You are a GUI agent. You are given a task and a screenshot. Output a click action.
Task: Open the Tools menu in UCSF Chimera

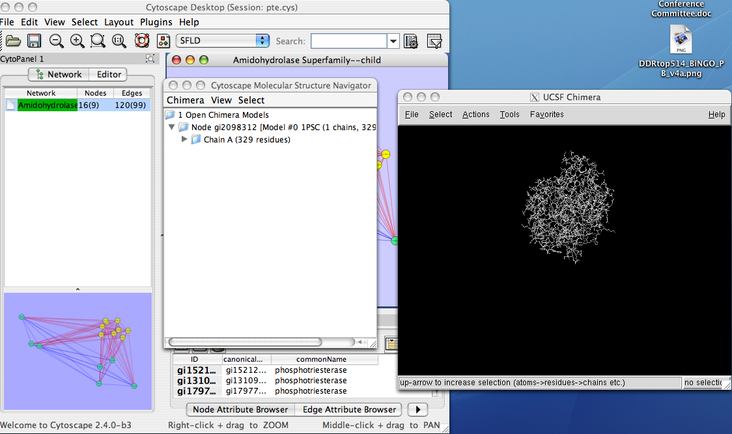coord(510,115)
